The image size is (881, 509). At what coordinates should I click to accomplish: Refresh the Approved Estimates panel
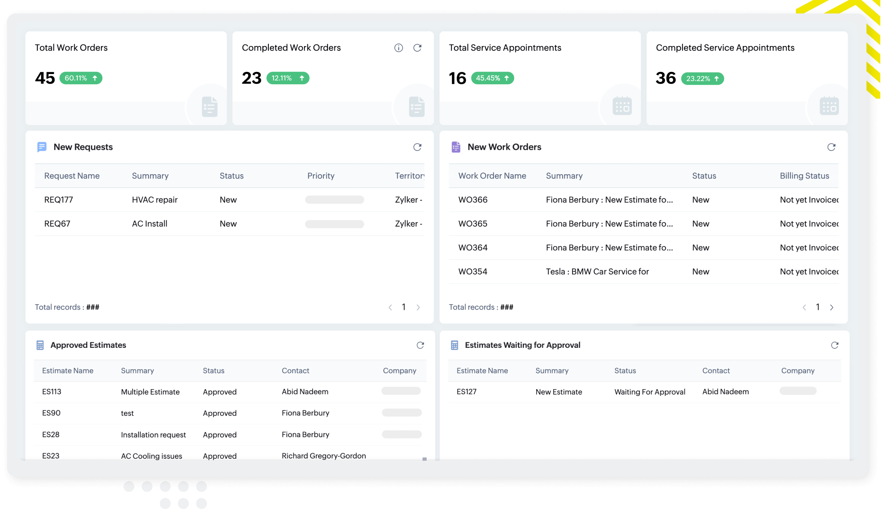coord(420,345)
